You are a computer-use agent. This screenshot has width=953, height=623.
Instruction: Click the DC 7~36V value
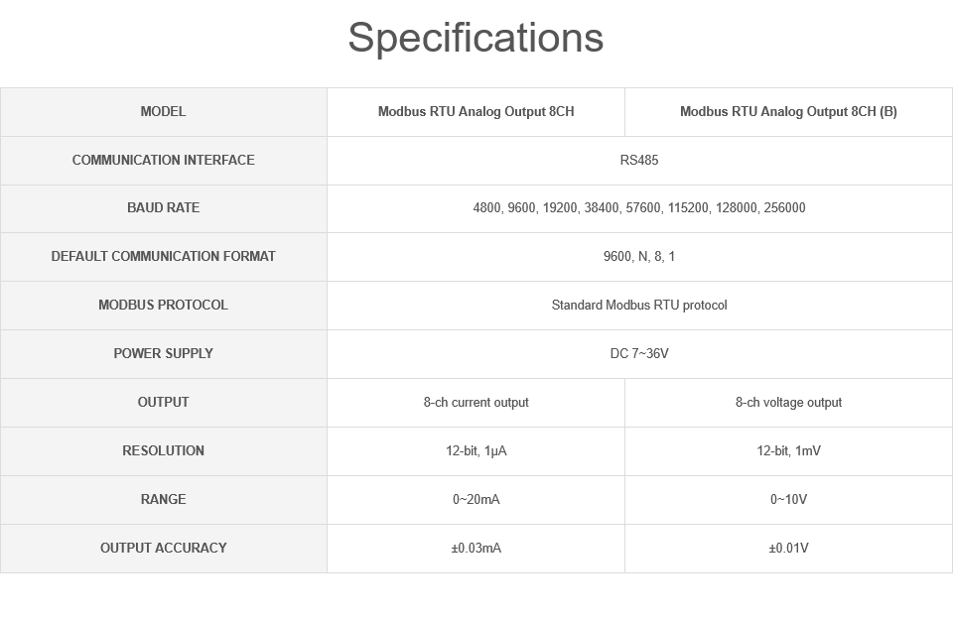pyautogui.click(x=639, y=353)
